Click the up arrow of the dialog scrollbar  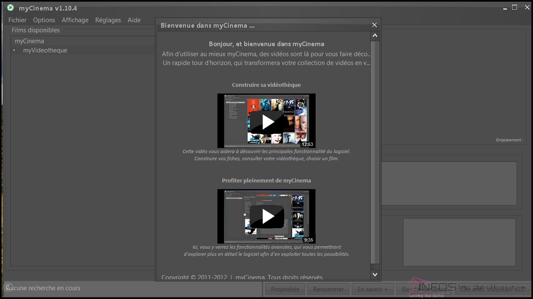(374, 35)
